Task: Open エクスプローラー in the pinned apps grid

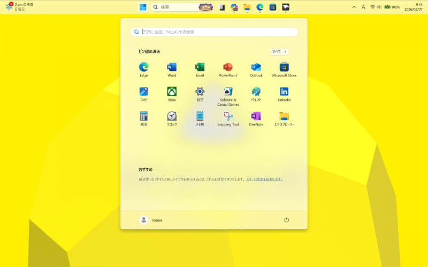Action: pyautogui.click(x=284, y=119)
